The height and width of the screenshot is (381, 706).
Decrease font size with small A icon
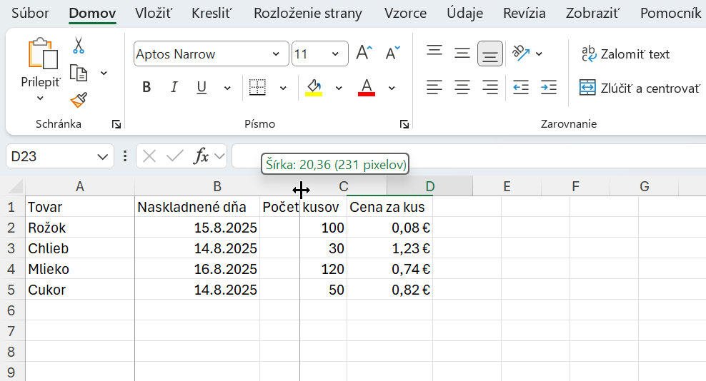coord(392,54)
